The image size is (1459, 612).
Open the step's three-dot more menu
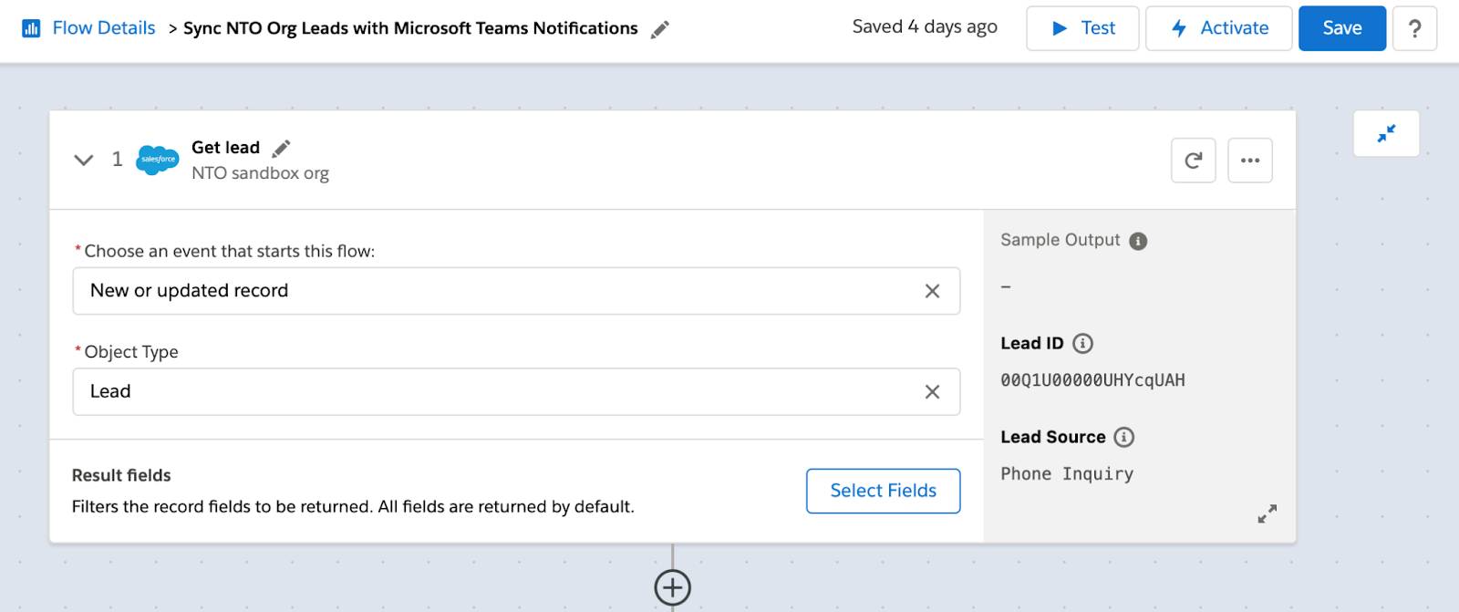[1250, 161]
